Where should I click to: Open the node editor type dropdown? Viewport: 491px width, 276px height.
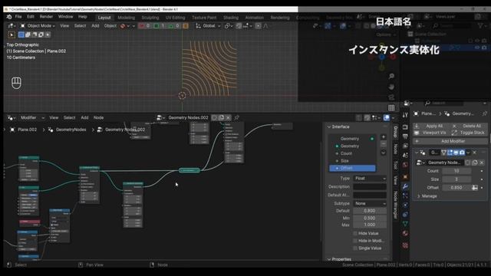pos(12,117)
